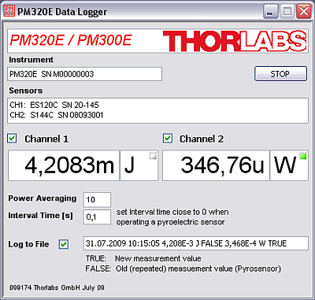
Task: Click the Channel 2 unit W display
Action: 289,165
